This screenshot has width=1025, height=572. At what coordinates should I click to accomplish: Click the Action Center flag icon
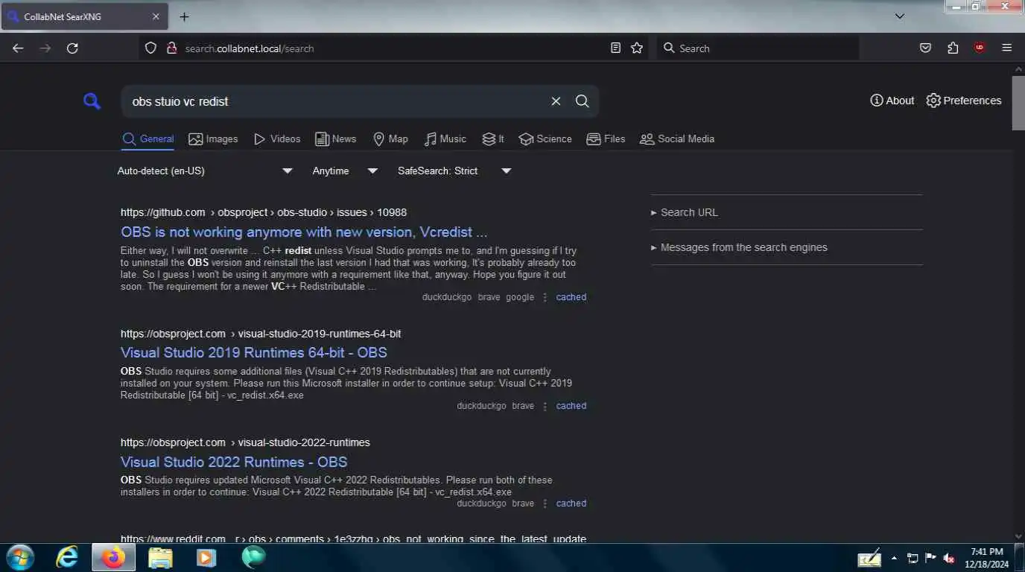pos(930,558)
